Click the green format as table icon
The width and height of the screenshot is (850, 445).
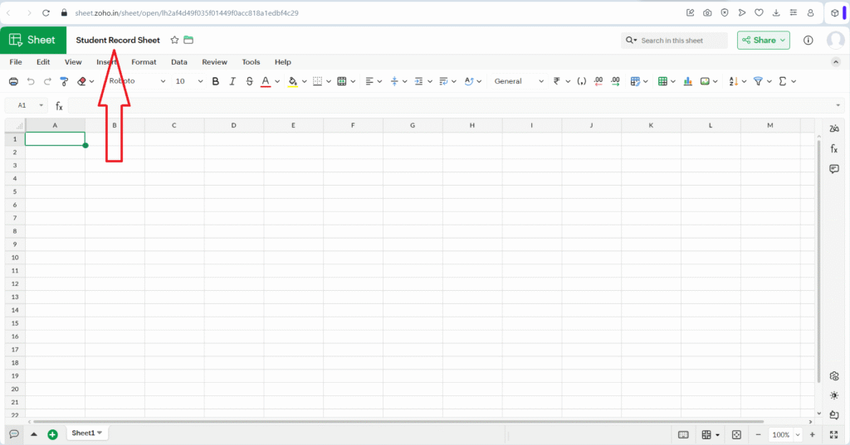click(x=662, y=81)
